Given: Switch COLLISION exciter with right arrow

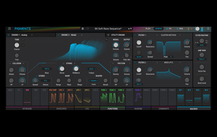Looking at the screenshot, I should [24, 63].
